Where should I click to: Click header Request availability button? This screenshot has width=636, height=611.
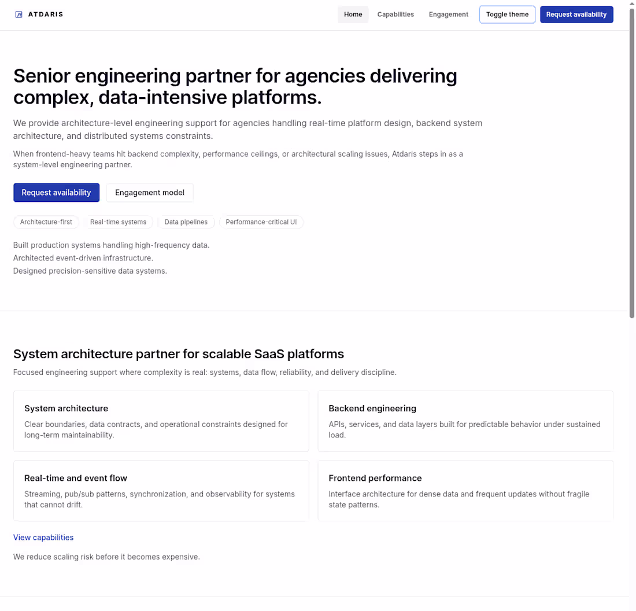point(576,14)
